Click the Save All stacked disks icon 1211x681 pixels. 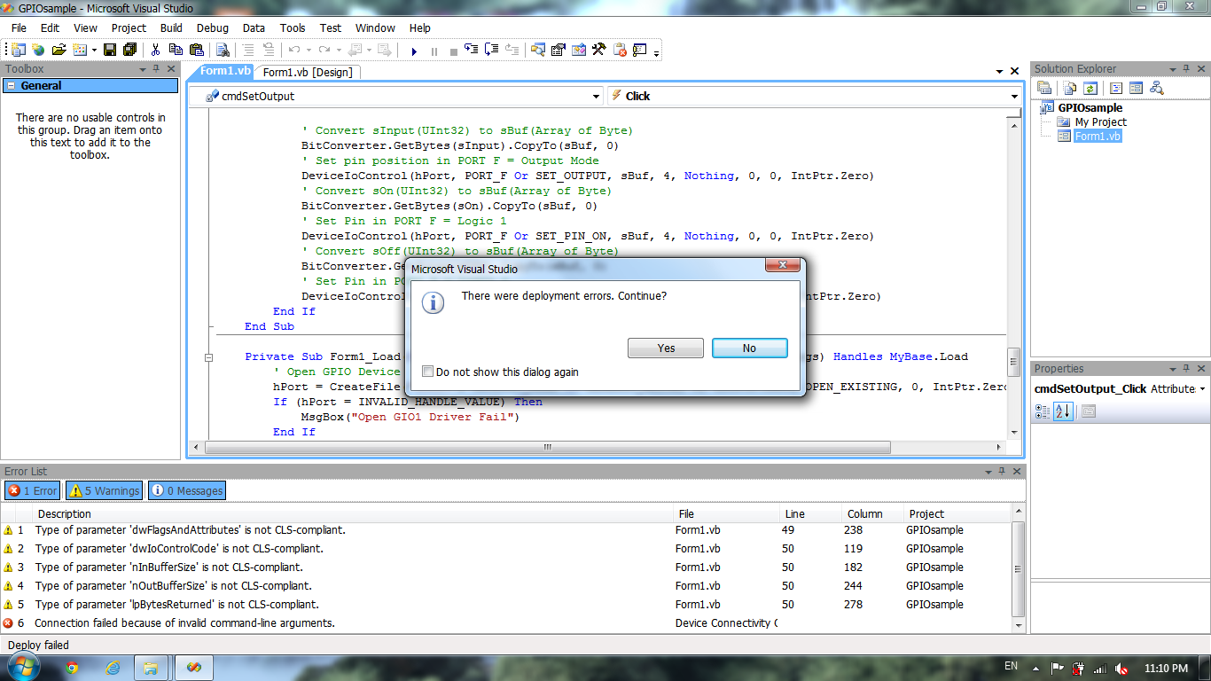click(x=130, y=50)
